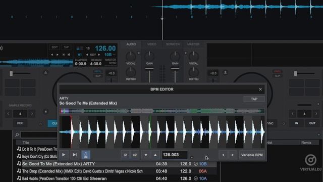Click the left deck's eject icon
The image size is (323, 182).
(x=46, y=73)
